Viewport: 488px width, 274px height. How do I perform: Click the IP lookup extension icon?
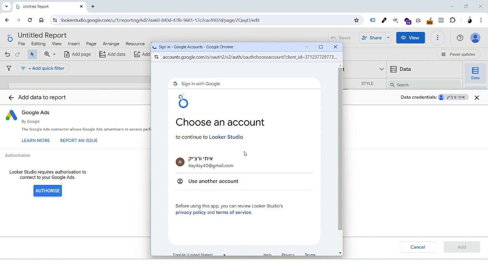395,20
